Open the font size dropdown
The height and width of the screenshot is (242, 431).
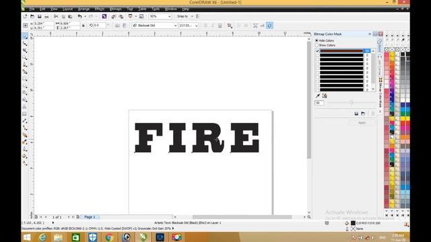pos(196,26)
